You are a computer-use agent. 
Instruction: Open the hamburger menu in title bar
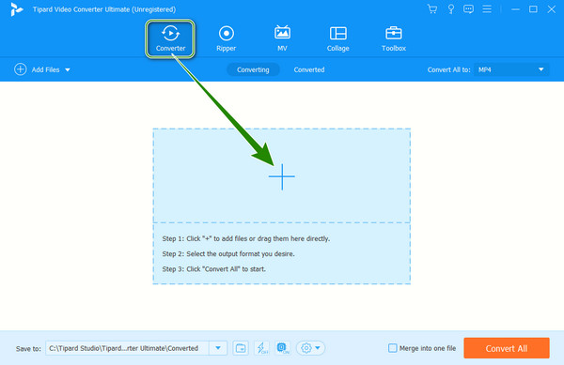point(487,9)
